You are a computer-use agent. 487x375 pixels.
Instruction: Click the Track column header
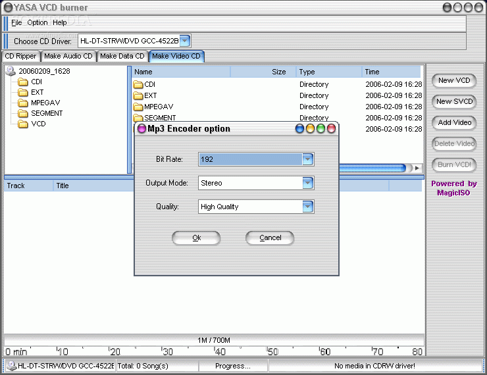(x=28, y=186)
